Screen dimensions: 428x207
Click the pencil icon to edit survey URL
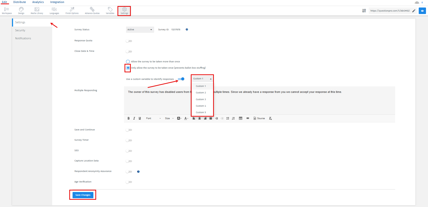(414, 11)
